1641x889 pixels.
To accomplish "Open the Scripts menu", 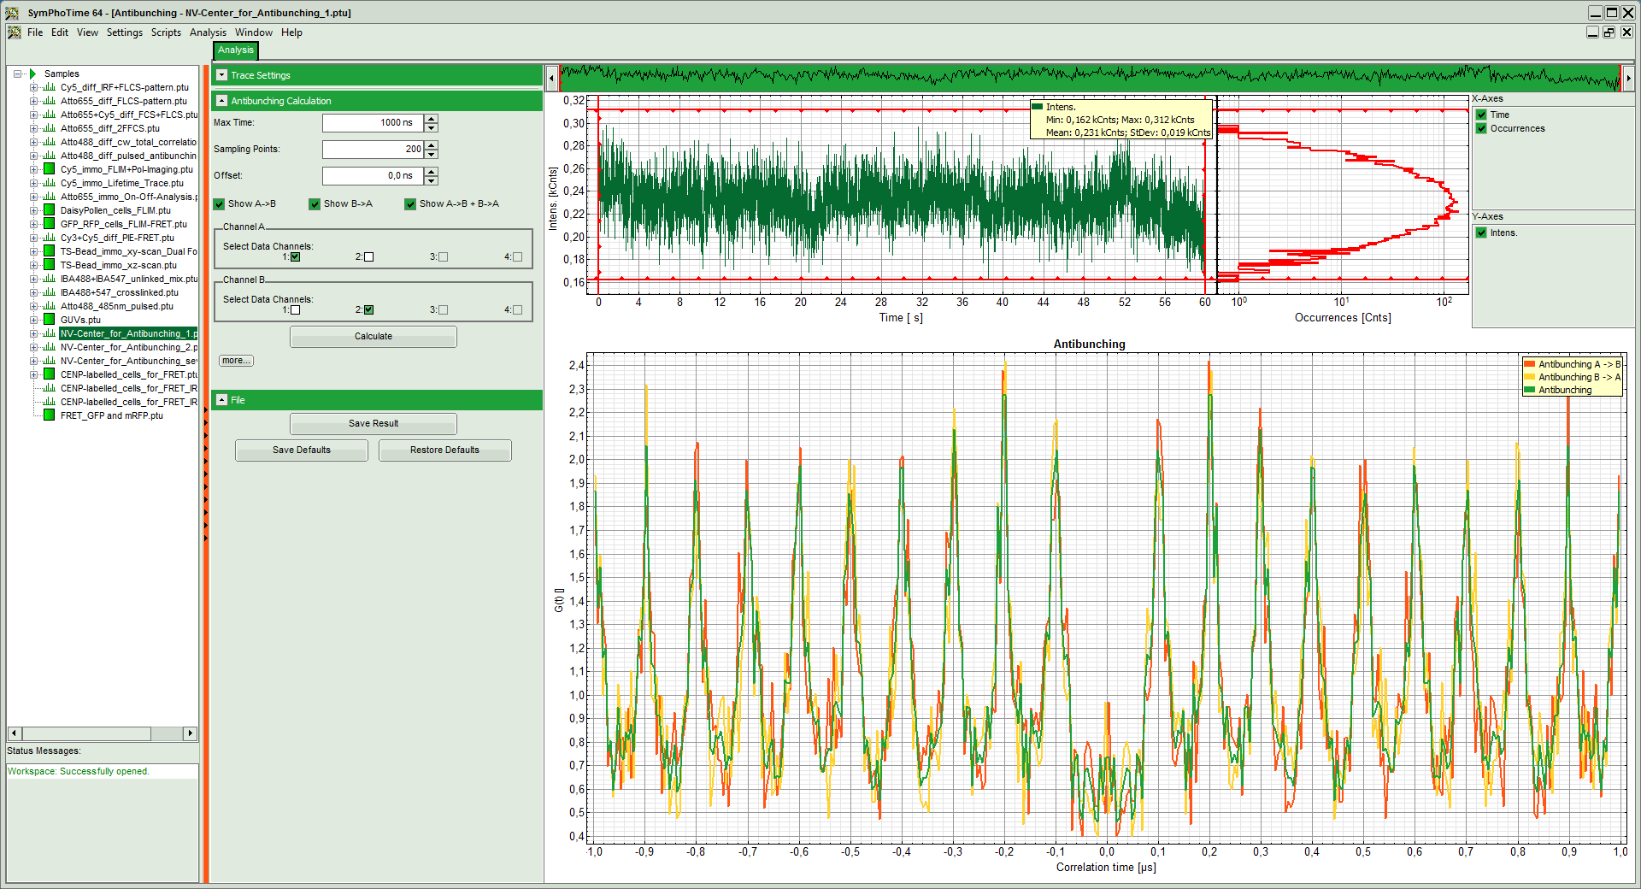I will (x=166, y=32).
